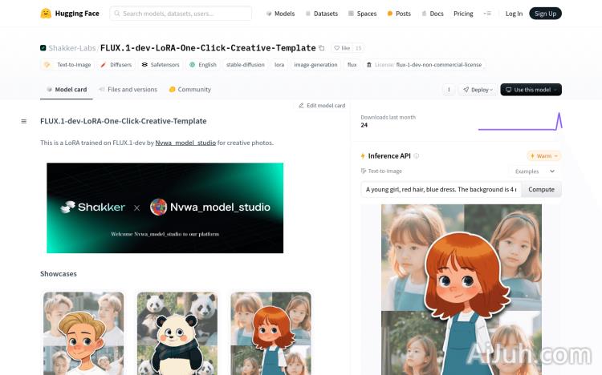Screen dimensions: 602x375
Task: Expand the Deploy dropdown
Action: click(x=478, y=90)
